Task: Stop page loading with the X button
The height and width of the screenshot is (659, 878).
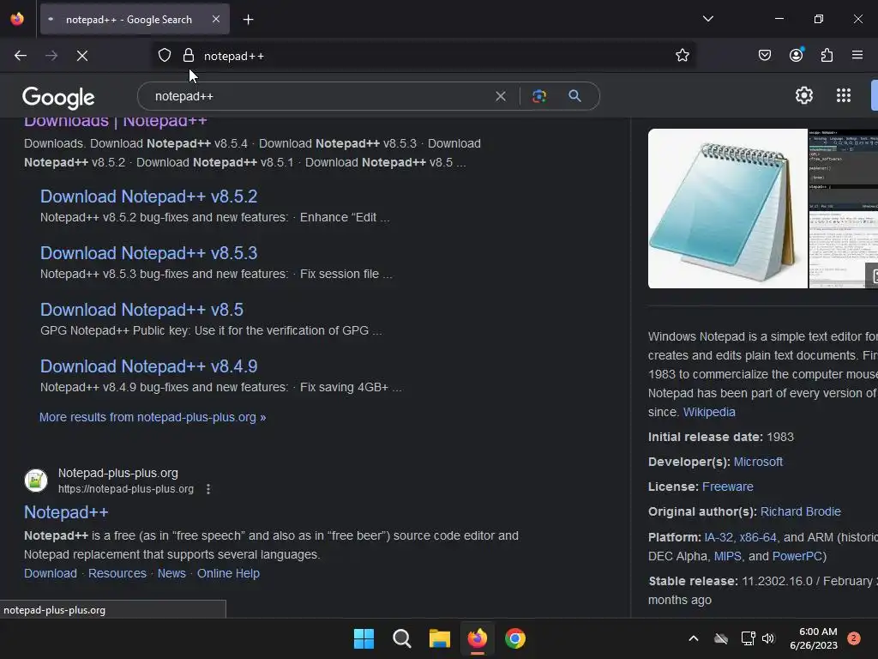Action: click(x=82, y=56)
